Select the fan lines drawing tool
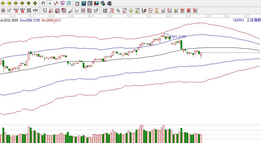Image resolution: width=261 pixels, height=143 pixels. tap(51, 11)
